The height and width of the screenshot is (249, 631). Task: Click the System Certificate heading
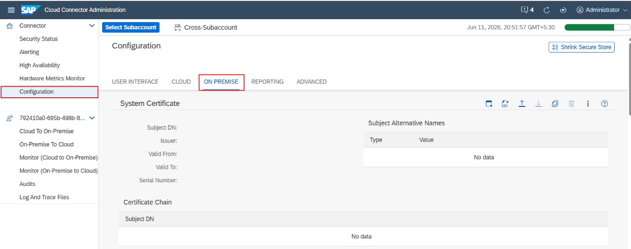(x=150, y=104)
